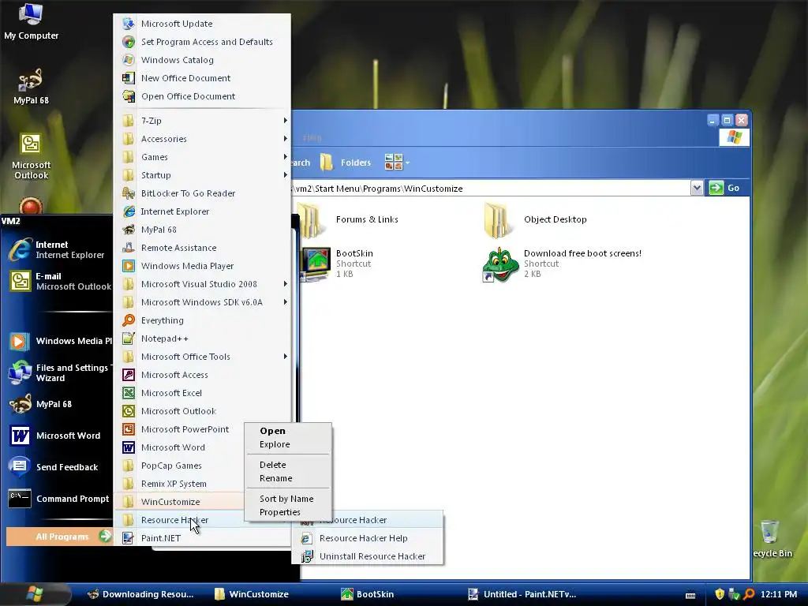Open Command Prompt from Start menu

pyautogui.click(x=58, y=499)
